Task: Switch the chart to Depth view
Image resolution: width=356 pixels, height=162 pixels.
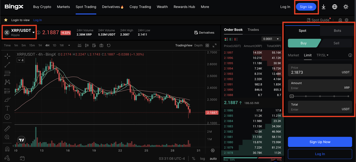Action: coord(198,45)
